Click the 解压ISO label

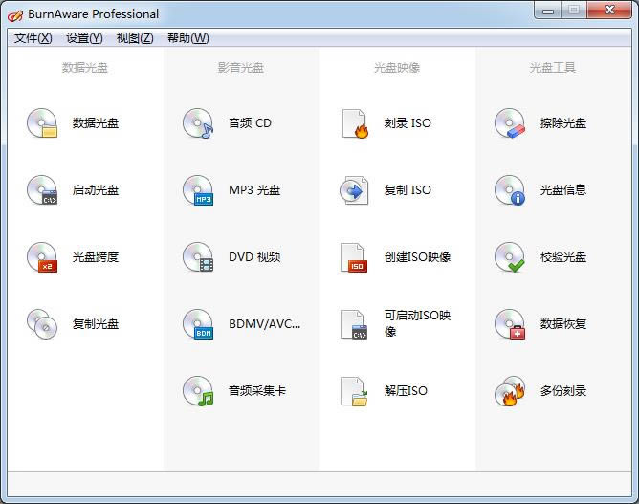(x=406, y=391)
